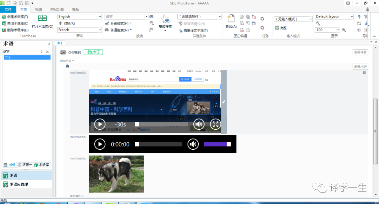The image size is (379, 204).
Task: Click the trash icon beside the video
Action: 364,73
